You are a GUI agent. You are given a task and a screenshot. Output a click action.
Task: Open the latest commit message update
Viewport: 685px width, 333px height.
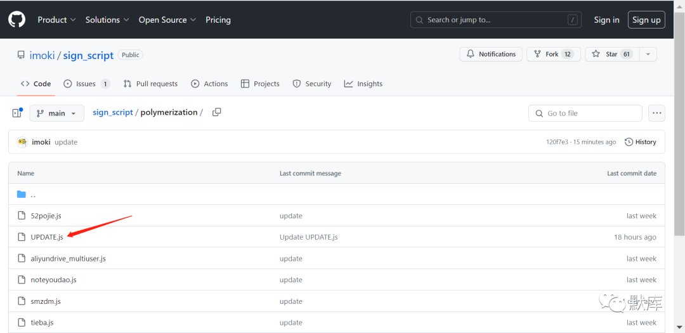pos(66,142)
